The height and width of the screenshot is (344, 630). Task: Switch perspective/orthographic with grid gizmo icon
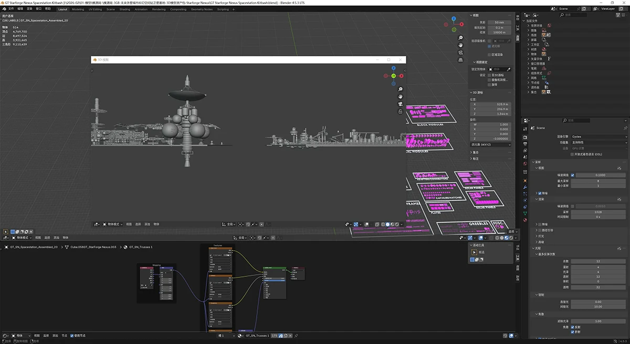click(x=460, y=60)
